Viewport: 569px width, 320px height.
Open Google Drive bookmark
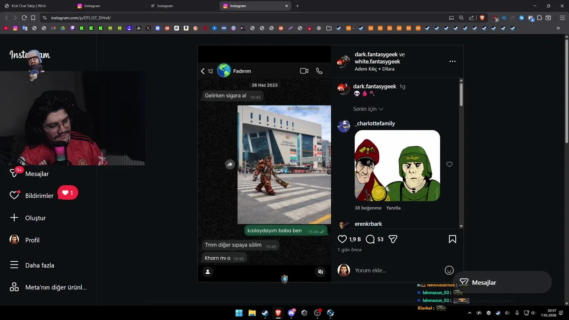click(x=63, y=28)
